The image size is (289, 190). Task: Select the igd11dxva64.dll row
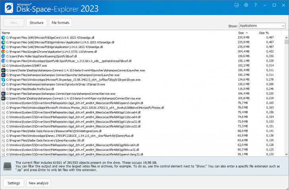tap(142, 112)
